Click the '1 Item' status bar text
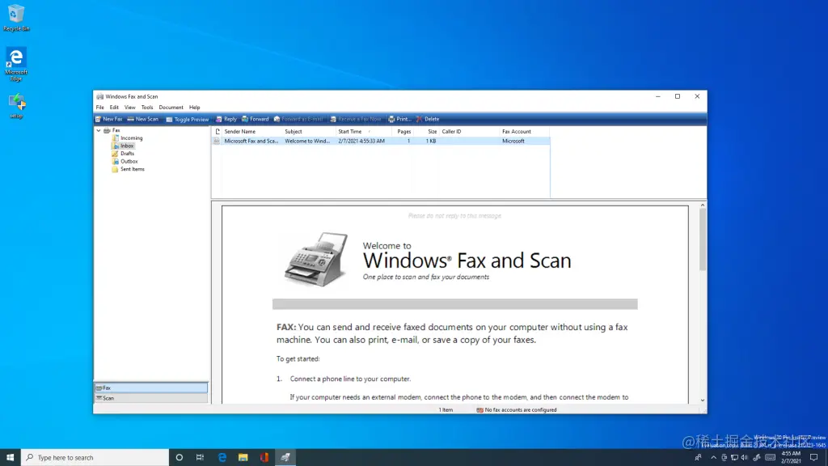The width and height of the screenshot is (828, 466). pyautogui.click(x=446, y=410)
